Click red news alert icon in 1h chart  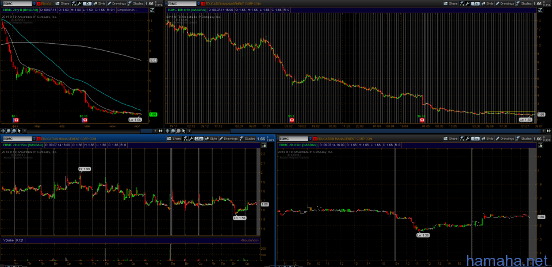pyautogui.click(x=203, y=3)
